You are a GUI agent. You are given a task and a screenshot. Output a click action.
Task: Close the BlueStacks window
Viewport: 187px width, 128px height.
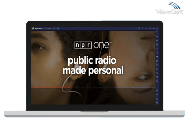tap(153, 28)
